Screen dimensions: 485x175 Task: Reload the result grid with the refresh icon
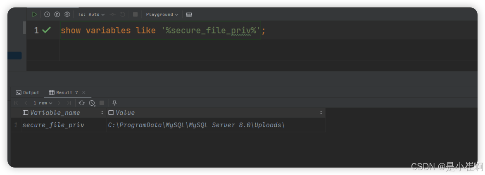tap(82, 103)
